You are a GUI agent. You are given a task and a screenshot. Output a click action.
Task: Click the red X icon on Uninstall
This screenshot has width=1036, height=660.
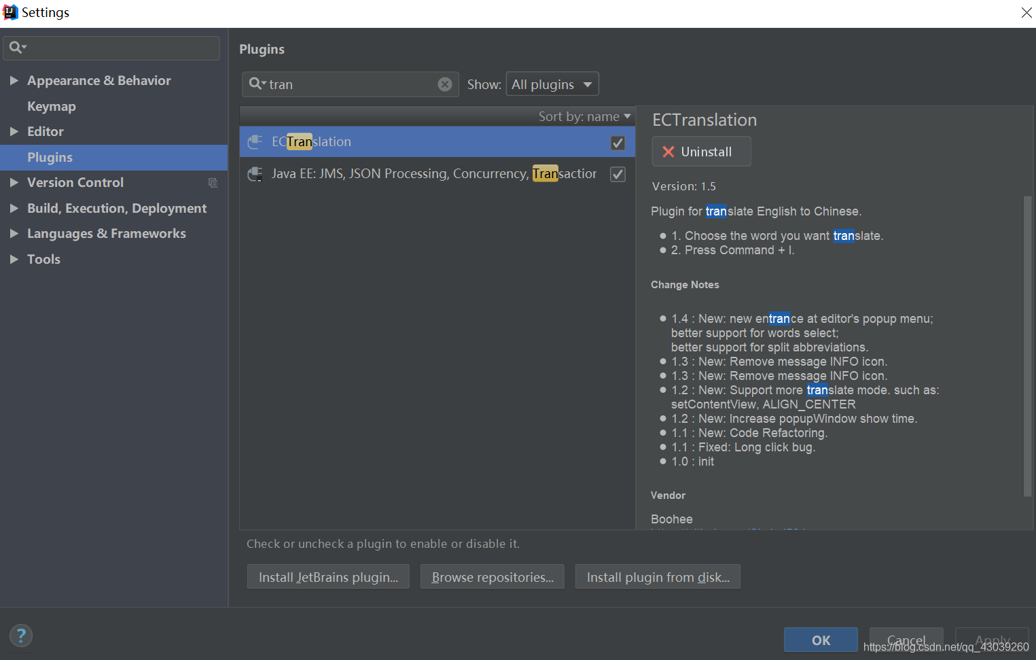coord(668,152)
